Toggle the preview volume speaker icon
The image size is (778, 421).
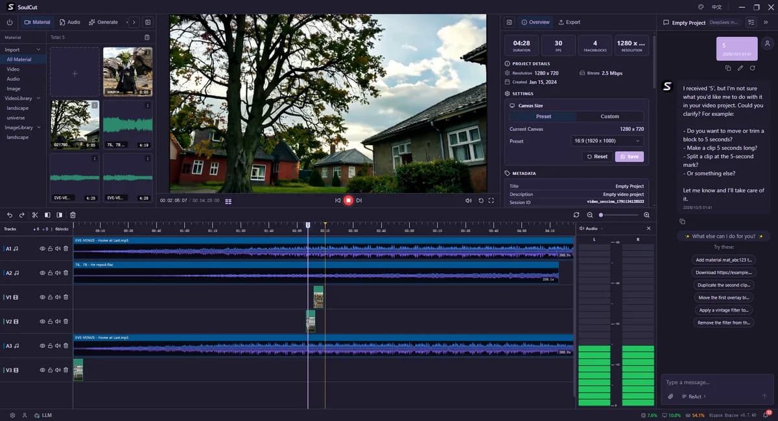pos(469,201)
